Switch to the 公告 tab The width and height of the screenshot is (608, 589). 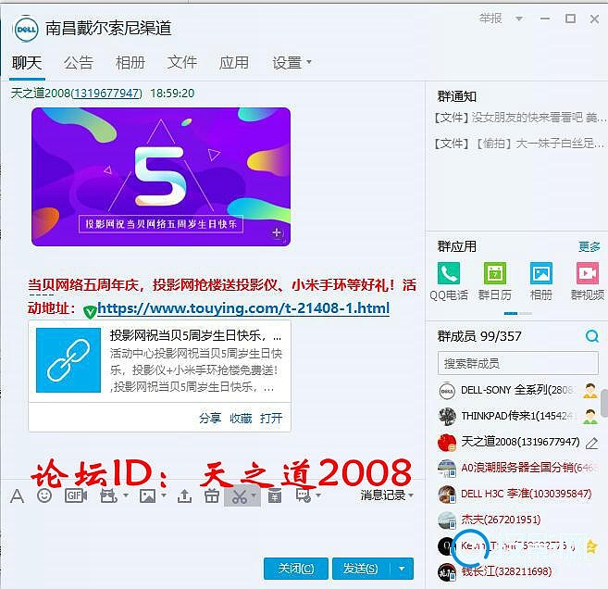79,62
